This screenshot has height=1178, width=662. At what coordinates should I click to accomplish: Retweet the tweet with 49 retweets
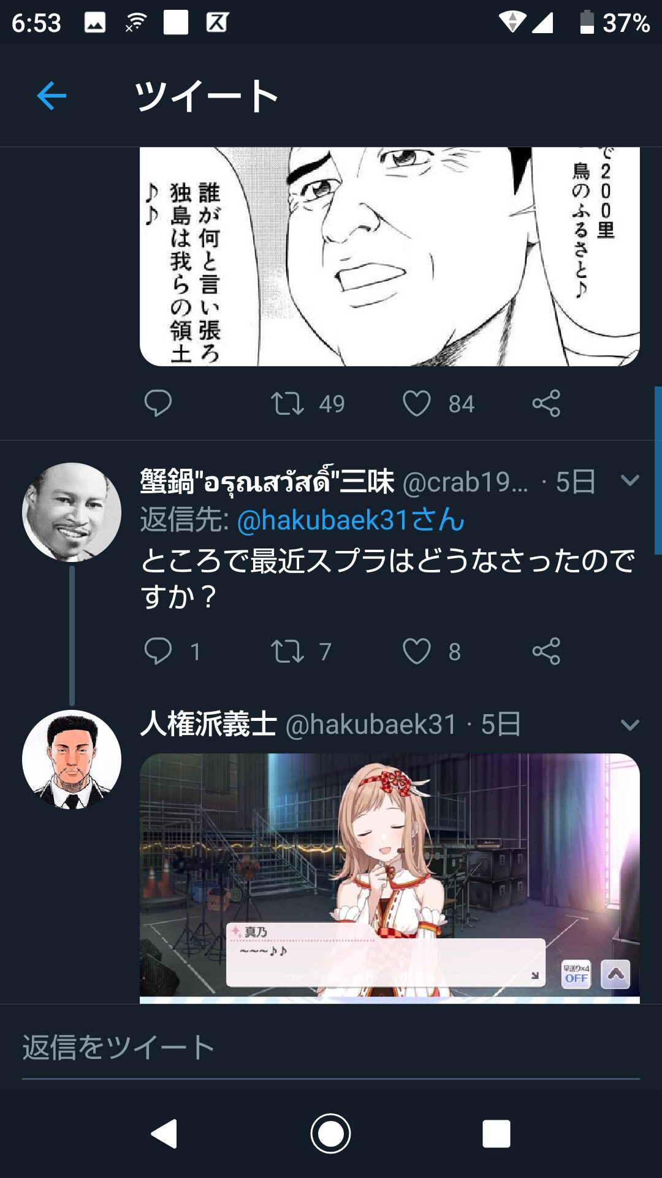pyautogui.click(x=287, y=404)
